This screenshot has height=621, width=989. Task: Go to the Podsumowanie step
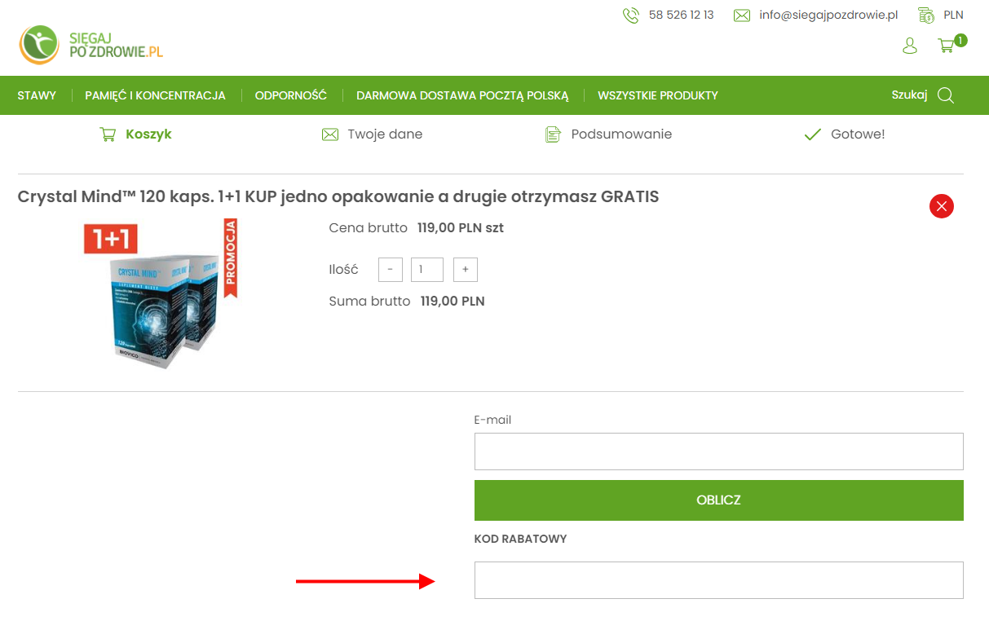pos(621,134)
